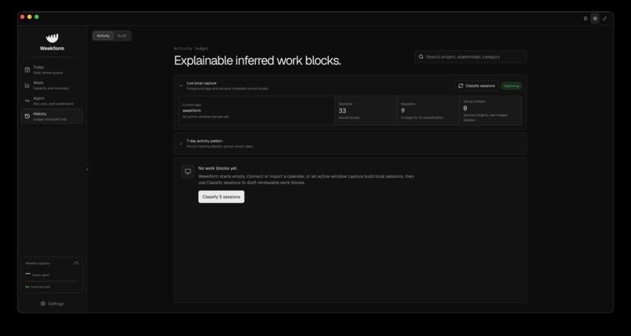
Task: Click the Activity ledger label
Action: tap(191, 49)
